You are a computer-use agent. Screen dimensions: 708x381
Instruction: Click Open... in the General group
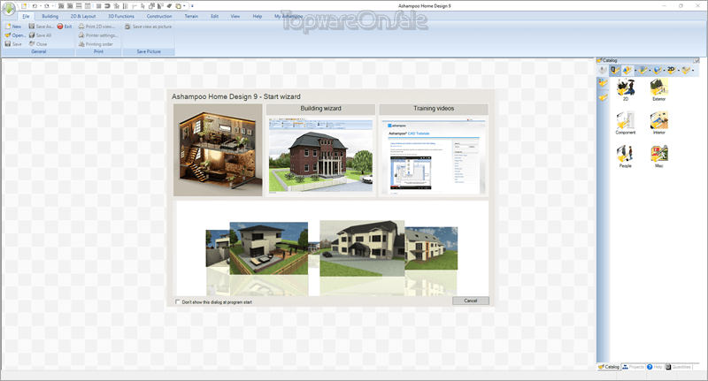point(15,35)
